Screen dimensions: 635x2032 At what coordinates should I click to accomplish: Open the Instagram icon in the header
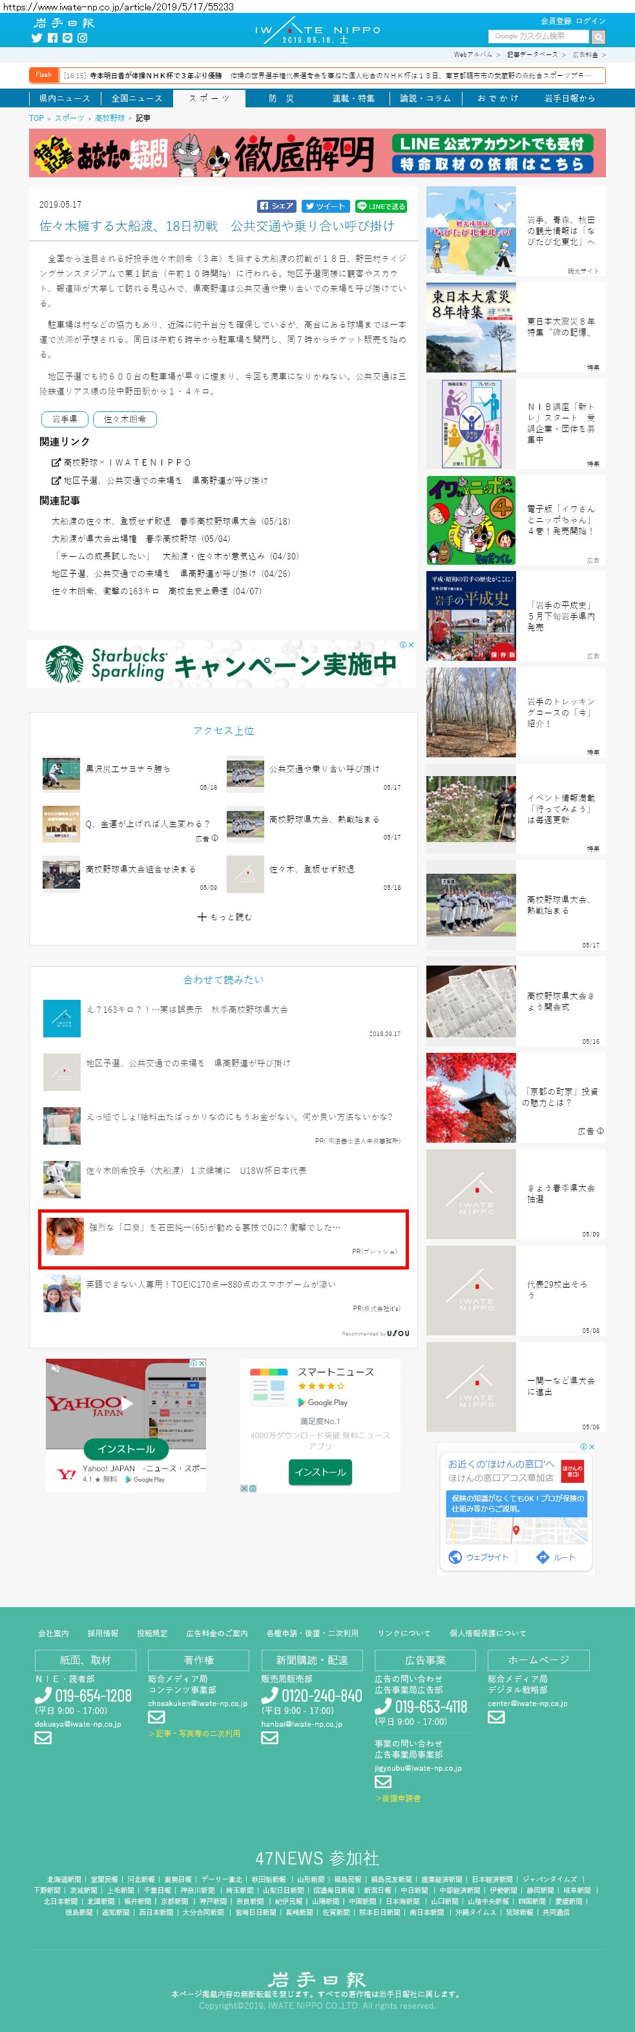[83, 38]
